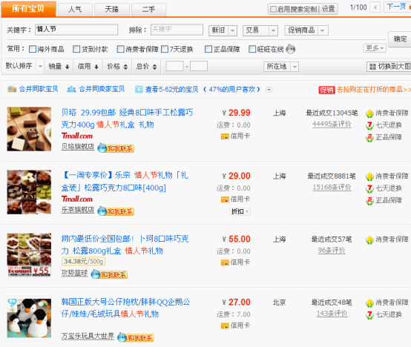Go to previous page arrow
This screenshot has height=347, width=411.
coord(375,7)
